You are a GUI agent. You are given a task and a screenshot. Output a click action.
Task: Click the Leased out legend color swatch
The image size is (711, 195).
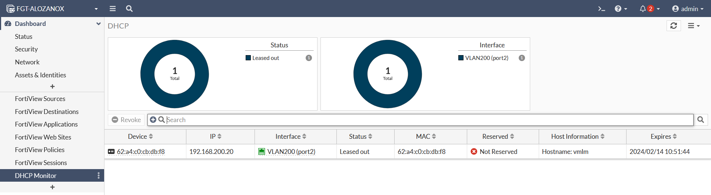click(x=248, y=58)
